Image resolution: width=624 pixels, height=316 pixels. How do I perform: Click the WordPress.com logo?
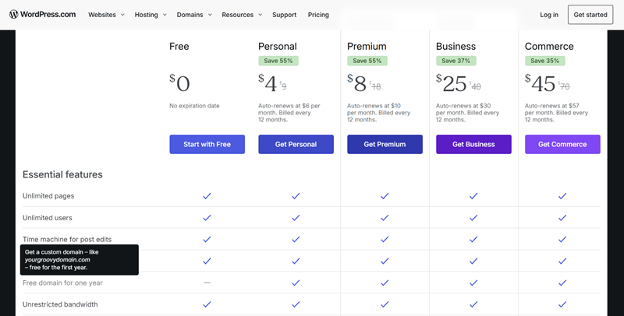42,14
